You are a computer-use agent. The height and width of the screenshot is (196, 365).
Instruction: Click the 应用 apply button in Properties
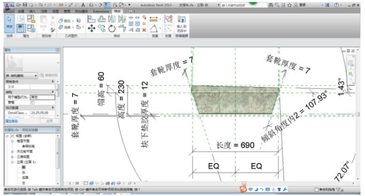[x=49, y=121]
